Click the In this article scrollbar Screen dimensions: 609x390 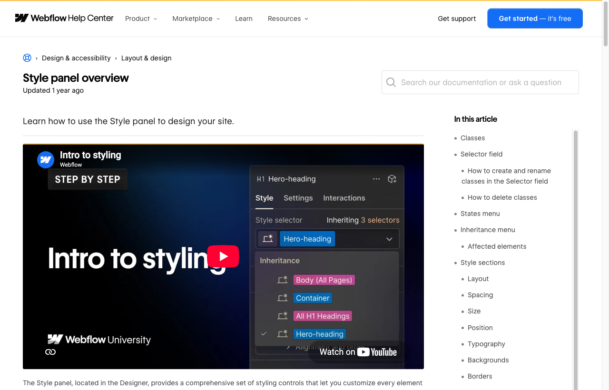point(575,260)
